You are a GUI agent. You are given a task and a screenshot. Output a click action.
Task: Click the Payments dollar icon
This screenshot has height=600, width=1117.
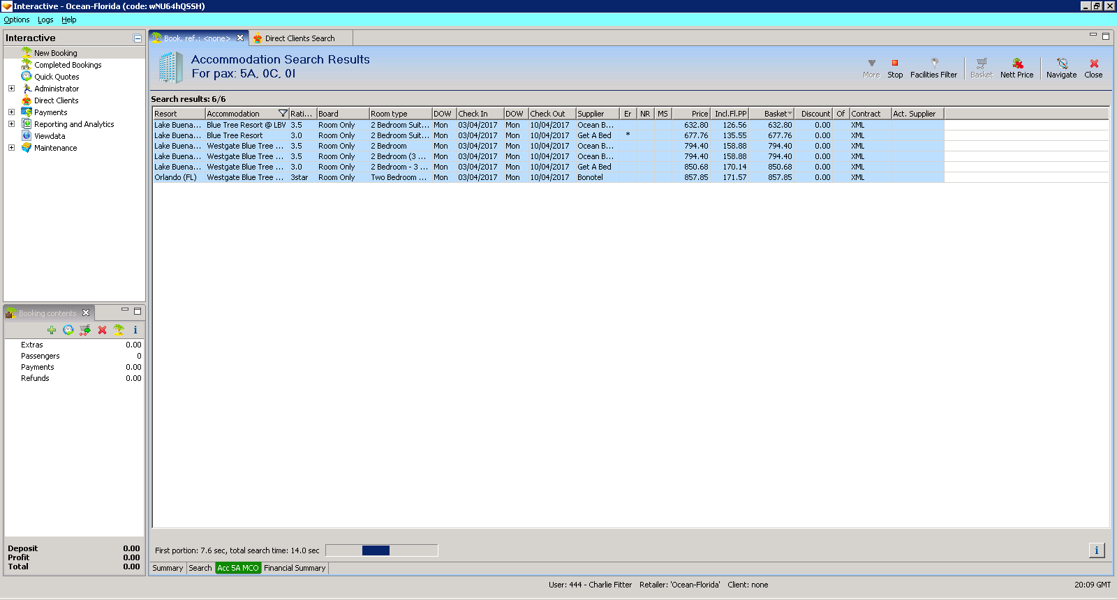pos(27,112)
